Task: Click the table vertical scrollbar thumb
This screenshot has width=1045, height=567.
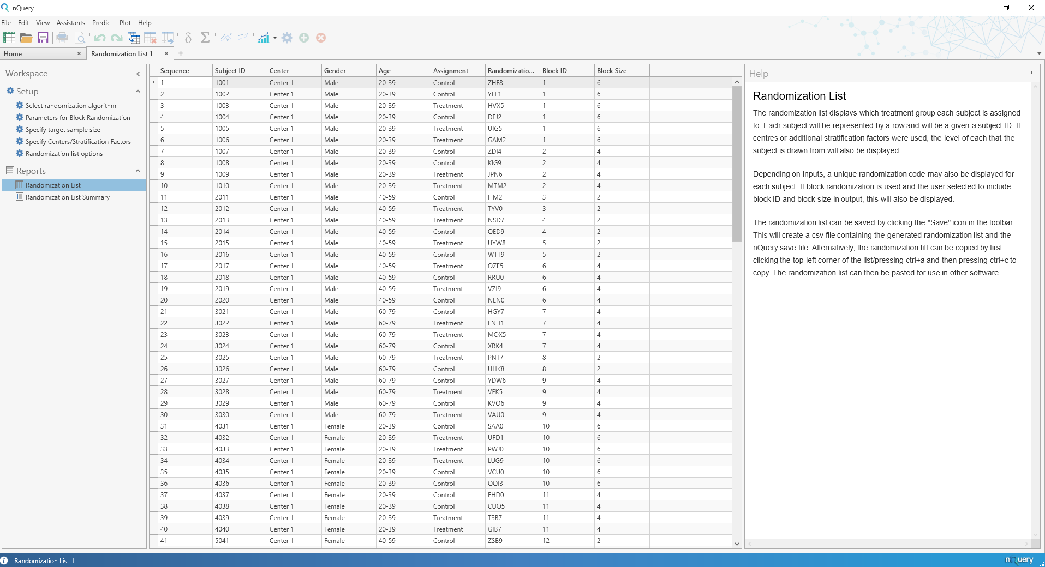Action: tap(737, 164)
